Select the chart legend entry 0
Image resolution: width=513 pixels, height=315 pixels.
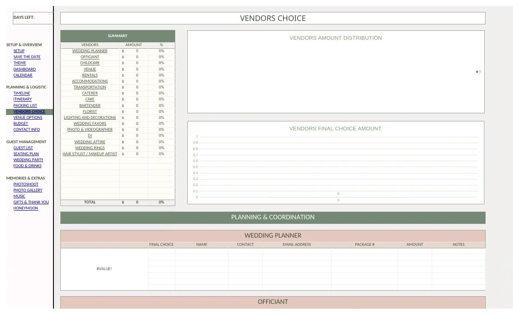coord(478,72)
